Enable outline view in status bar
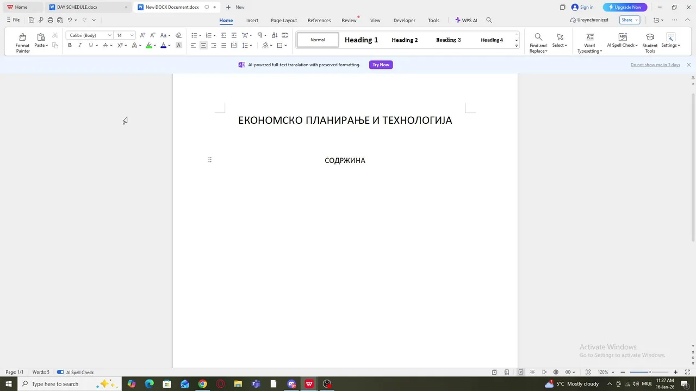The image size is (696, 391). 532,372
